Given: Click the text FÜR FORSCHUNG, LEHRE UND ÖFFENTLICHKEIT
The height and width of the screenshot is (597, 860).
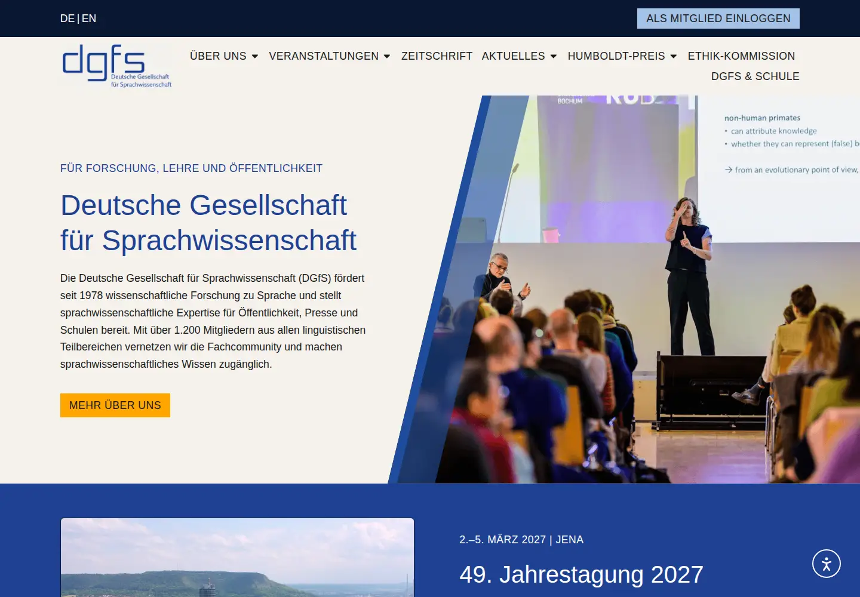Looking at the screenshot, I should (x=191, y=168).
